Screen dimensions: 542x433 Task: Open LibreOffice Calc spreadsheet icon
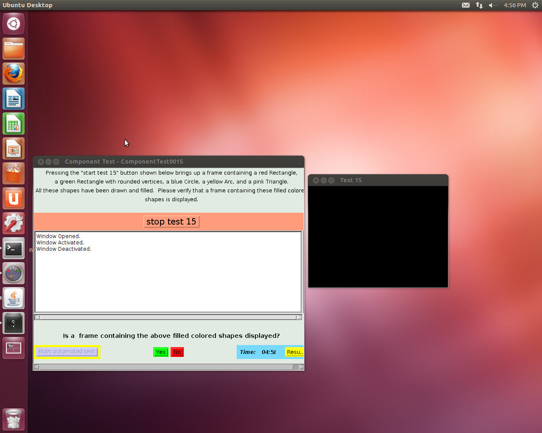[14, 124]
